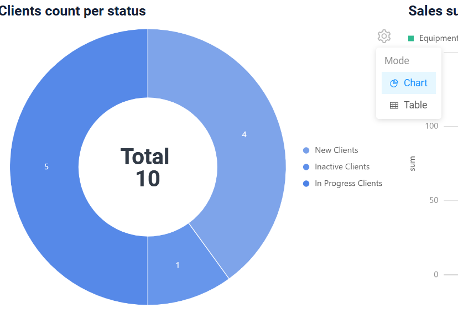Click the pie chart icon beside Chart

coord(394,83)
